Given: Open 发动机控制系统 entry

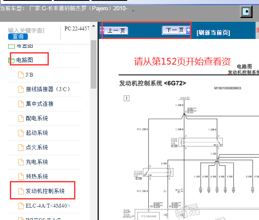Looking at the screenshot, I should coord(45,191).
